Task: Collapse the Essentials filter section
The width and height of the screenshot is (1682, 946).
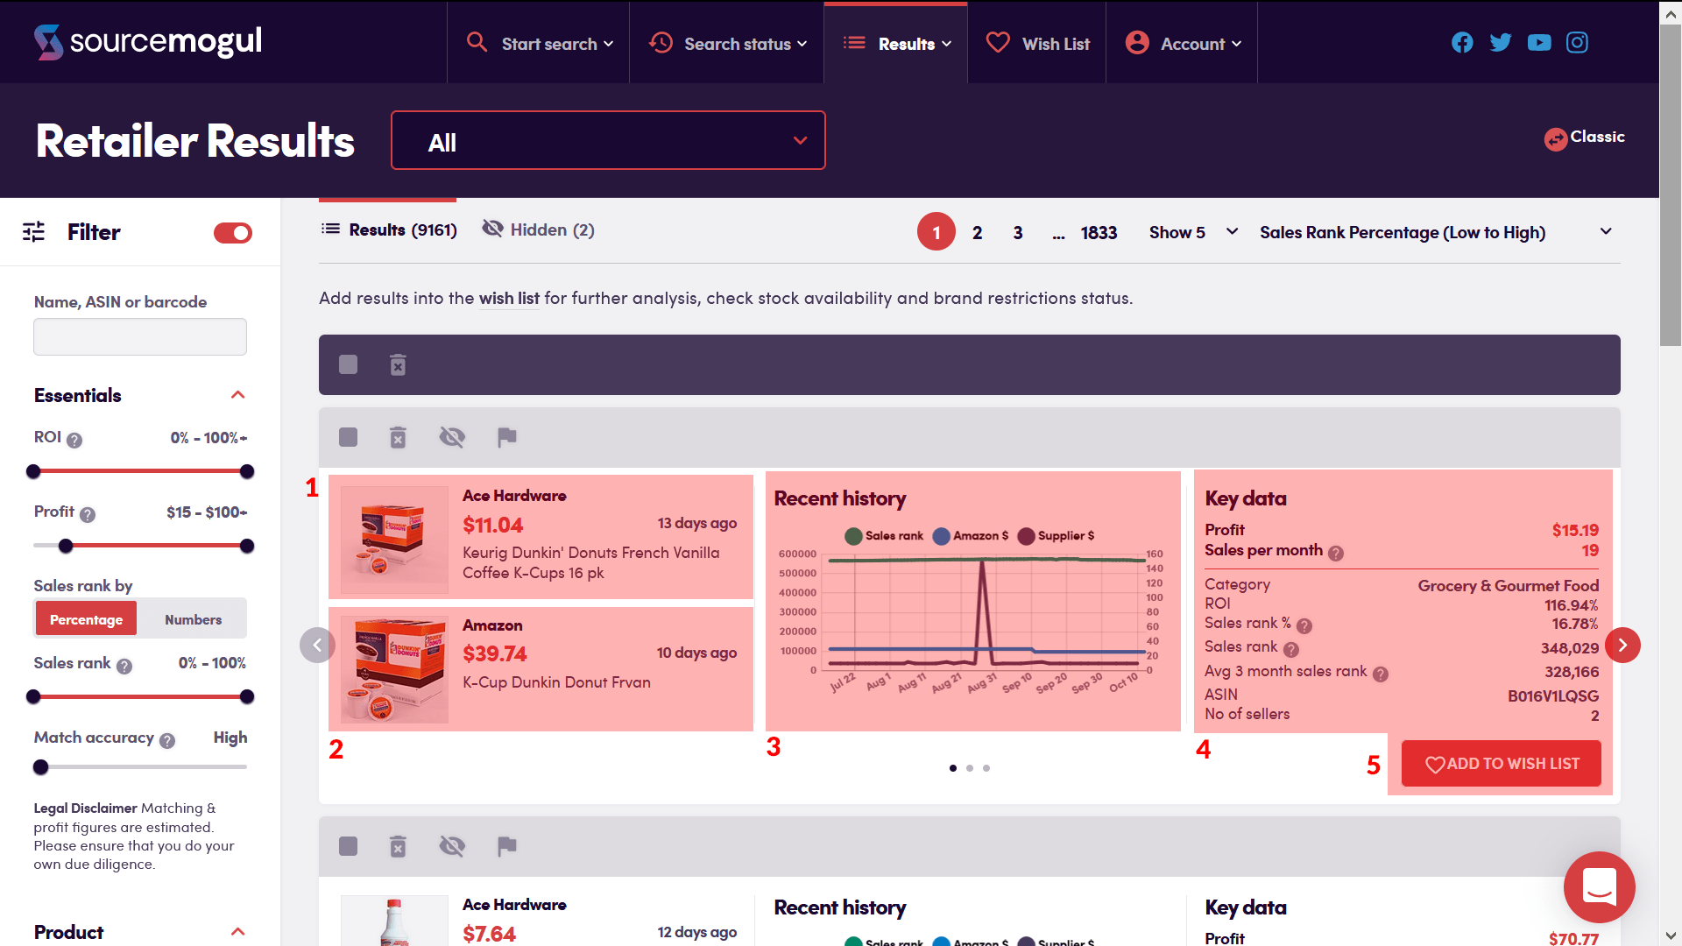Action: click(x=237, y=395)
